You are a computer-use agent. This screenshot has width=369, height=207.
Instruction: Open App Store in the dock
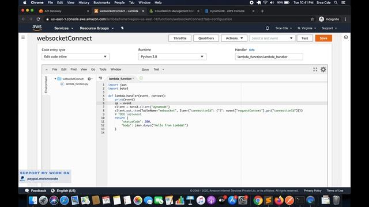(232, 201)
